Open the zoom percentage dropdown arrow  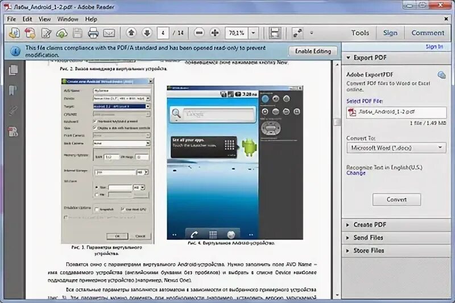(253, 33)
